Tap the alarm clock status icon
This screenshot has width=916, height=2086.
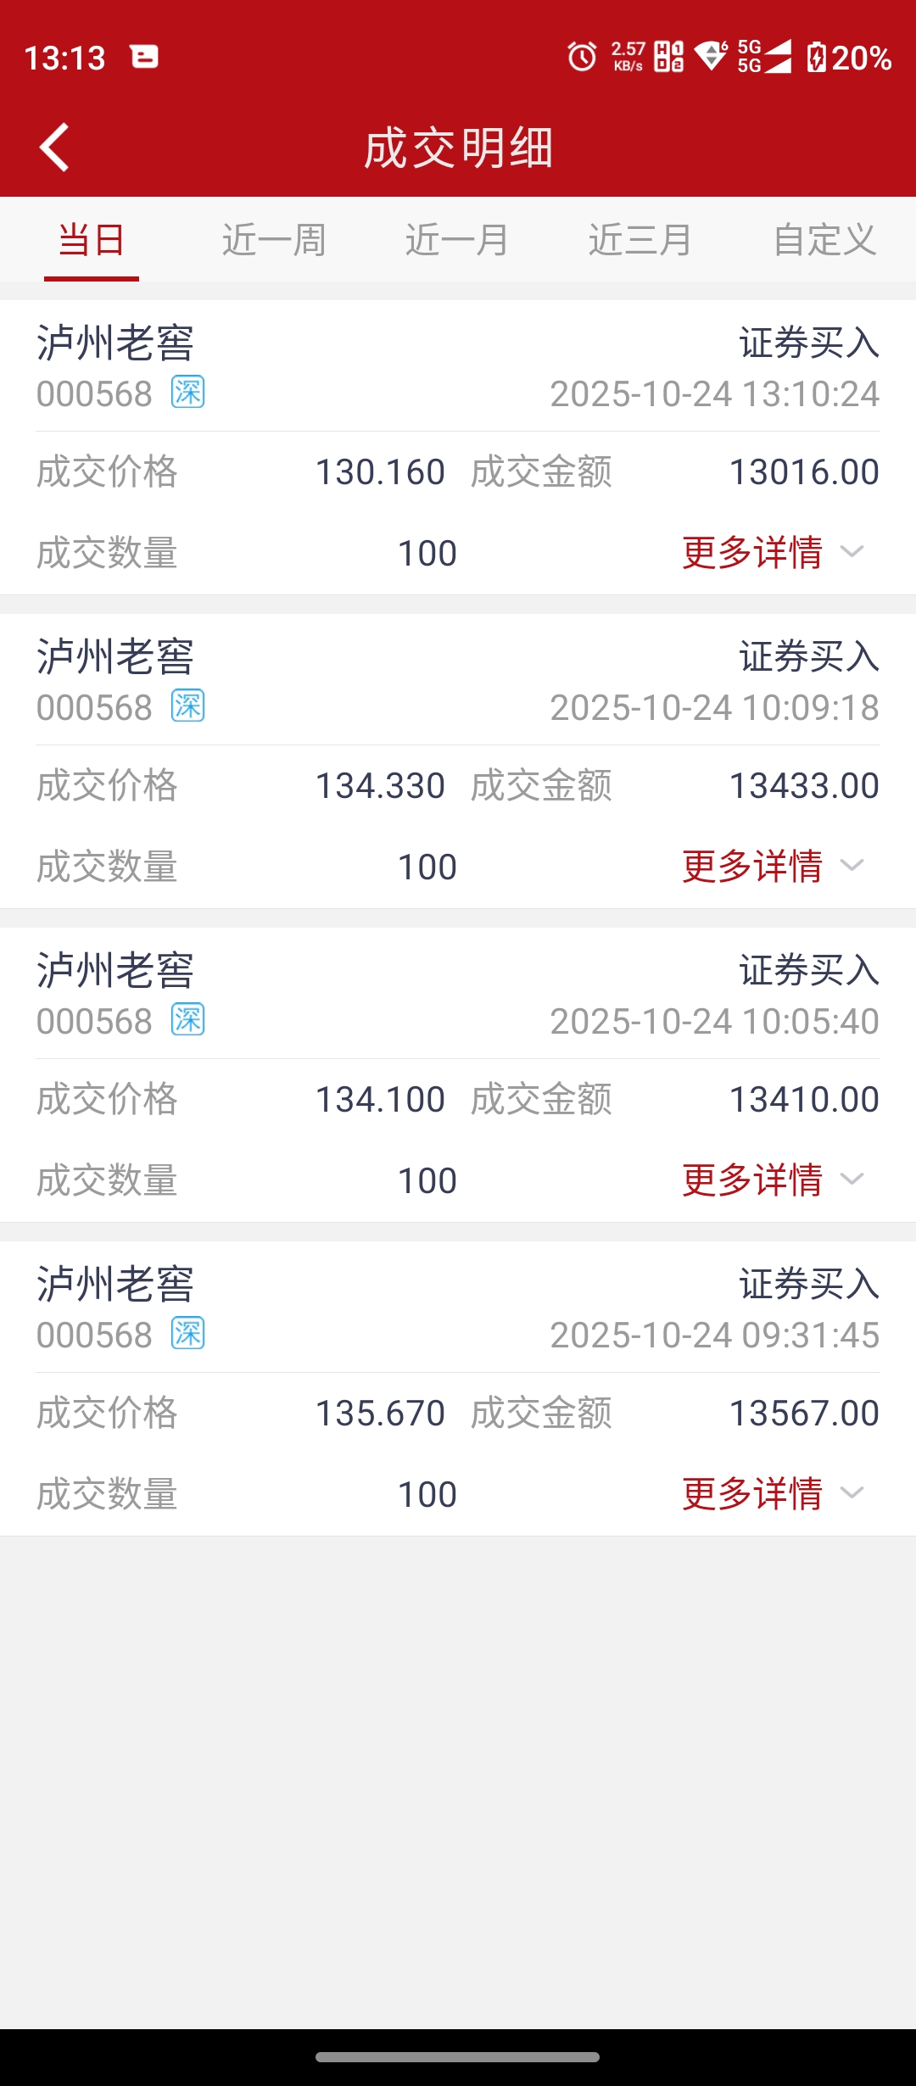click(582, 57)
